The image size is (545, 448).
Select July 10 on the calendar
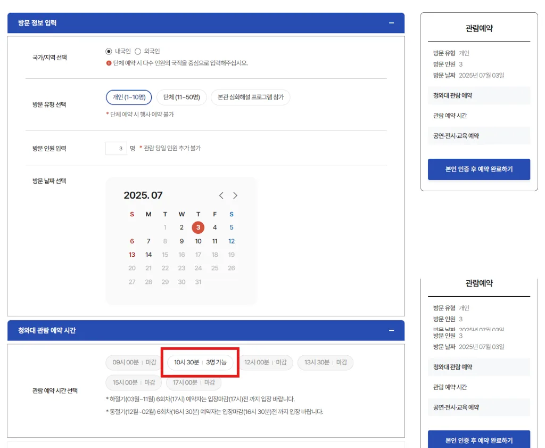[x=198, y=241]
